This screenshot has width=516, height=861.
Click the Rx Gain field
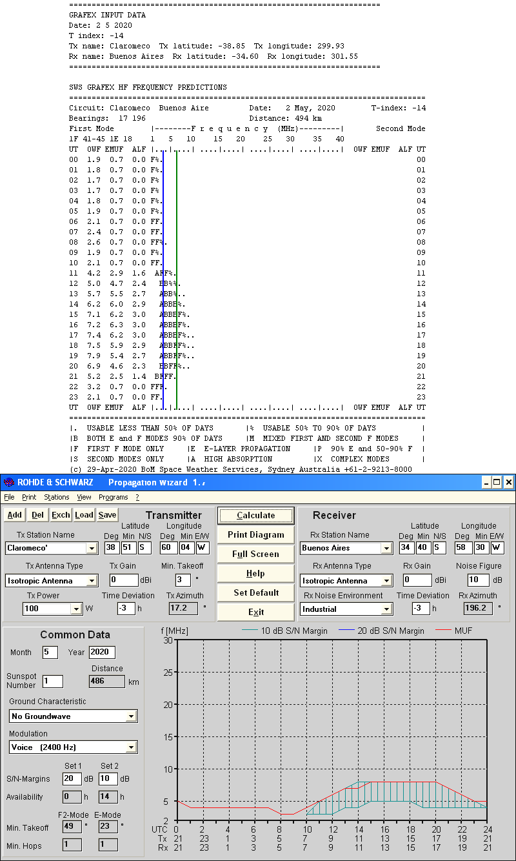click(x=418, y=580)
